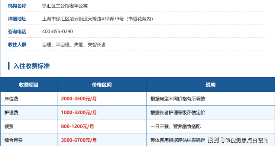The width and height of the screenshot is (275, 146).
Task: Click the 收住人群 label
Action: (17, 44)
